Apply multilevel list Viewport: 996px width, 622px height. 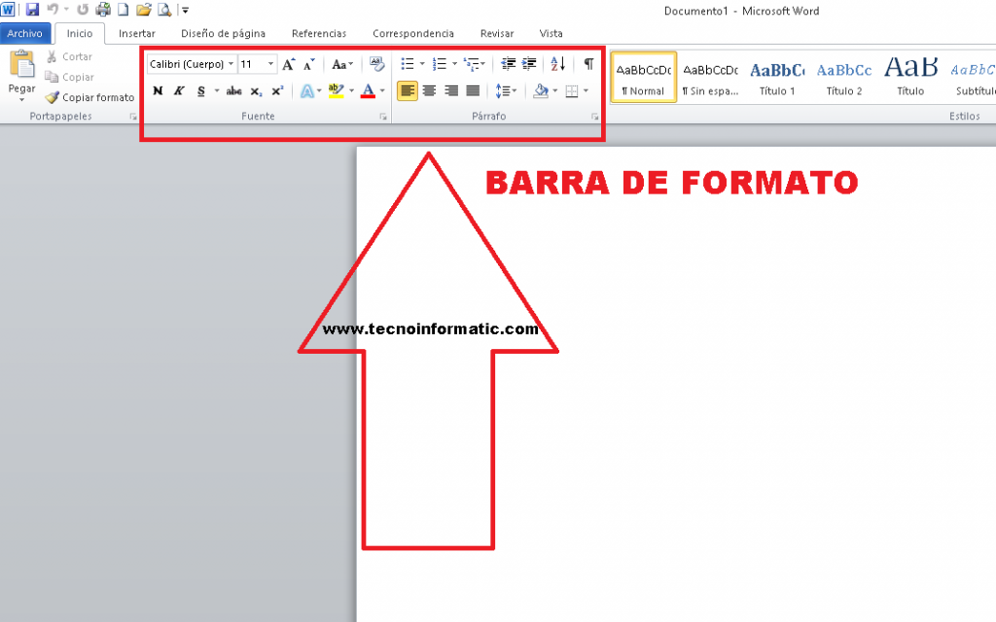(x=472, y=64)
